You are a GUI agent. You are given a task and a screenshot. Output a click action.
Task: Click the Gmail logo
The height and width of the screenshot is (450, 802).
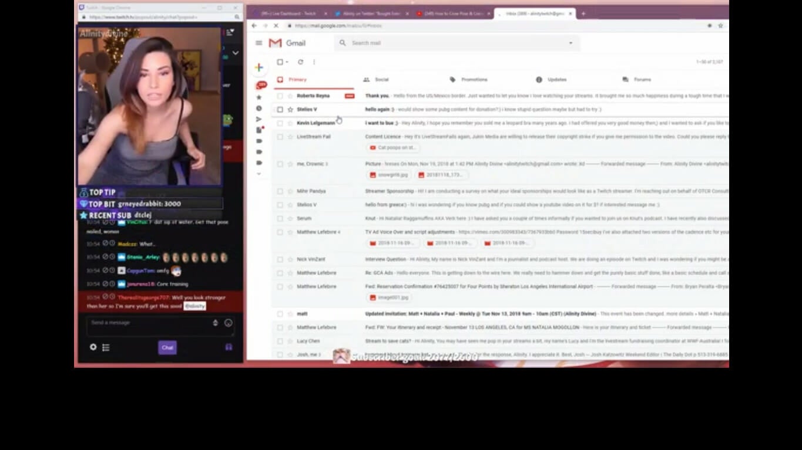pos(287,43)
